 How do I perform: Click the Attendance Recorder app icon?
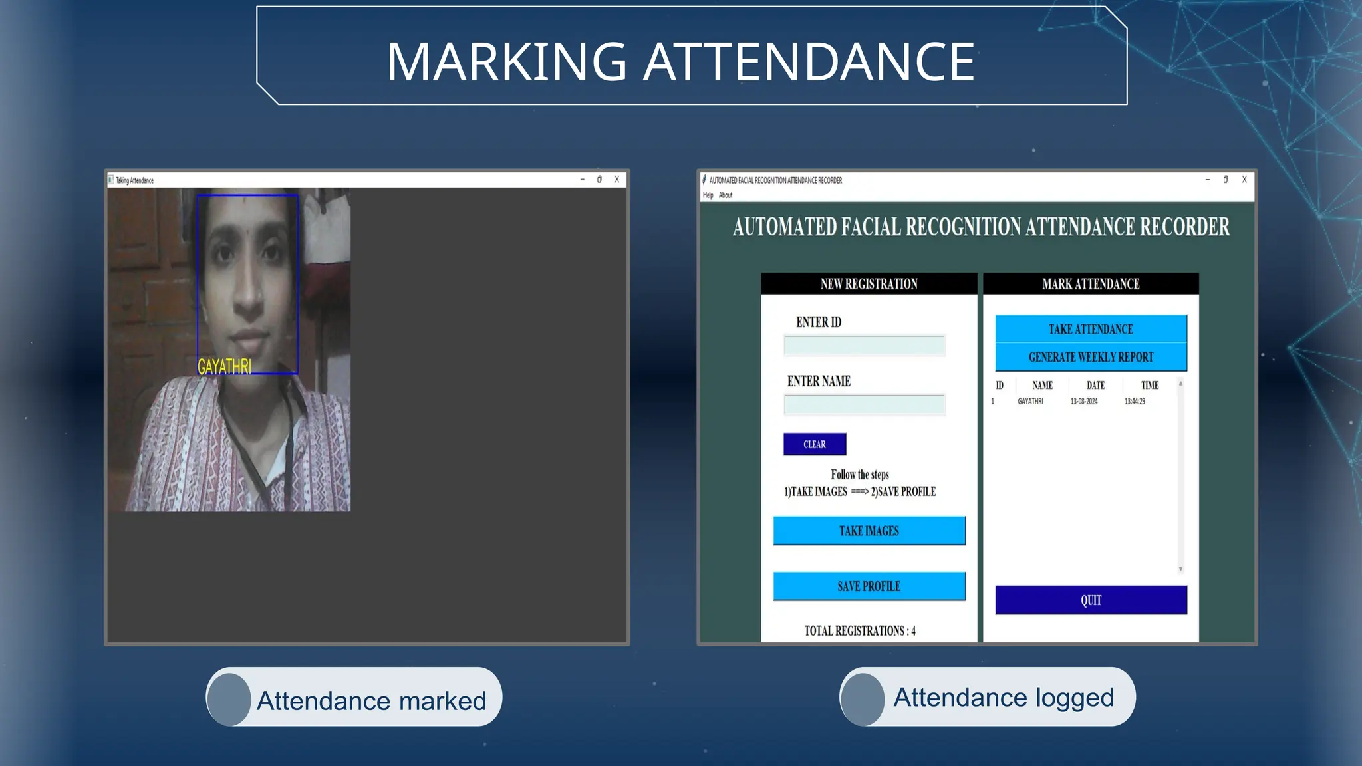tap(704, 180)
